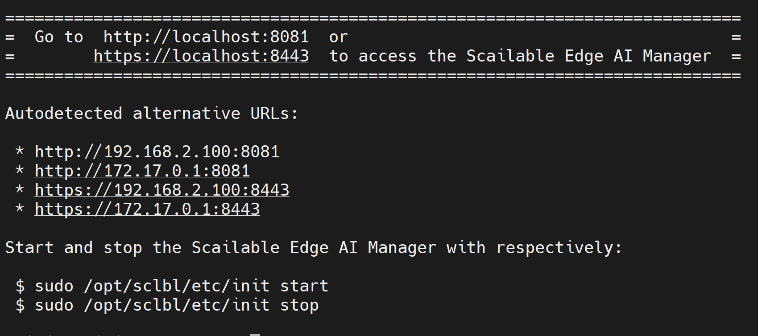Screen dimensions: 758x336
Task: Click the 'sudo /opt/sclbl/etc/init start' command line
Action: point(172,286)
